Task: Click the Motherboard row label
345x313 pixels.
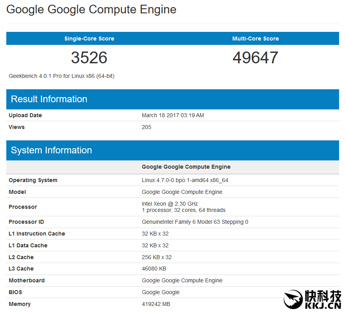Action: (x=27, y=280)
